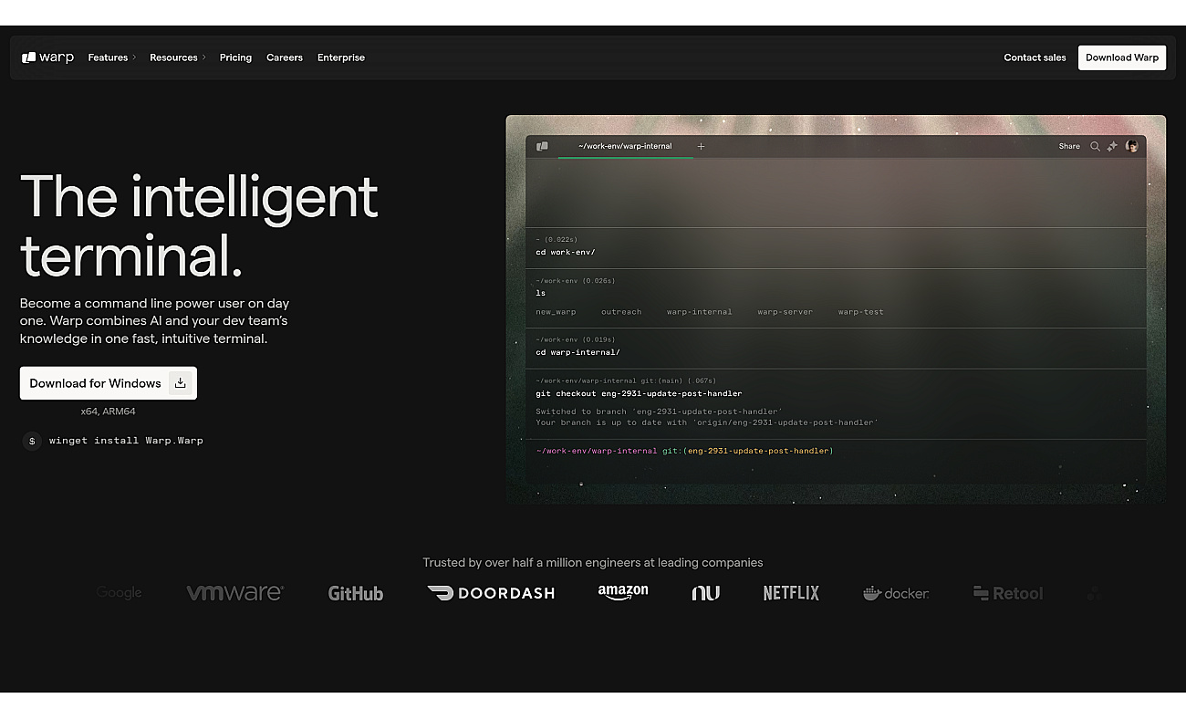Click the GitHub logo
The width and height of the screenshot is (1186, 719).
pos(356,593)
